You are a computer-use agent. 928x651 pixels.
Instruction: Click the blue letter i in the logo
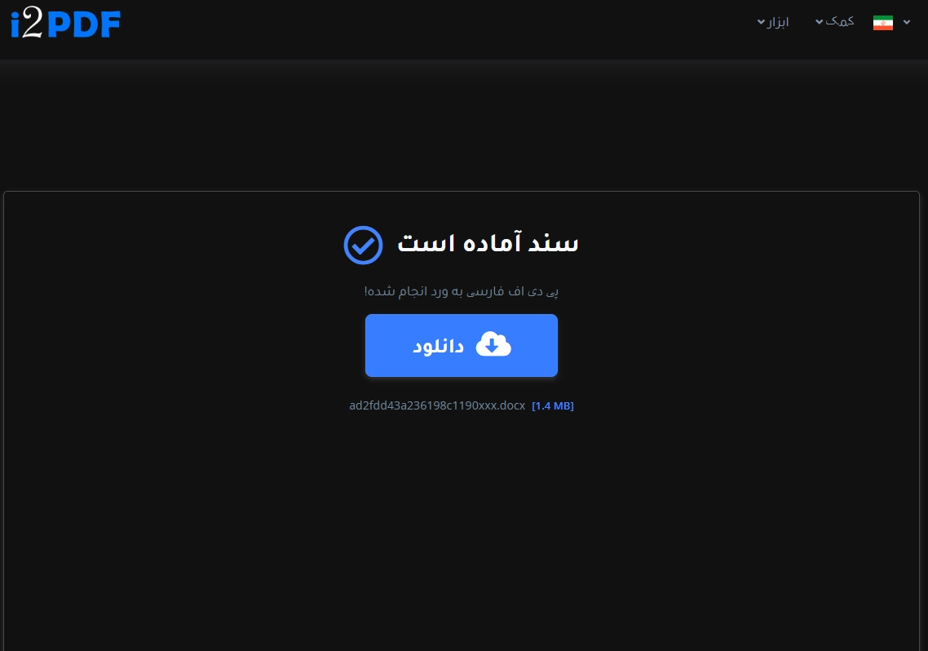coord(15,24)
